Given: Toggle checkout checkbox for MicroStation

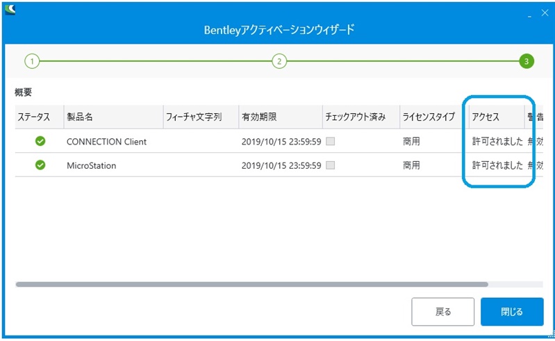Looking at the screenshot, I should point(330,165).
